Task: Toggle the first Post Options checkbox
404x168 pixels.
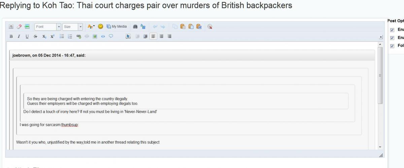Action: pos(392,30)
